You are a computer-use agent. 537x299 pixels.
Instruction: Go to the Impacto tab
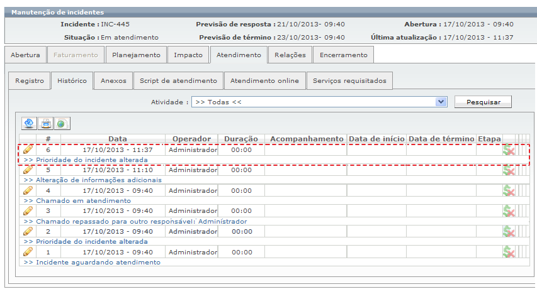(188, 55)
